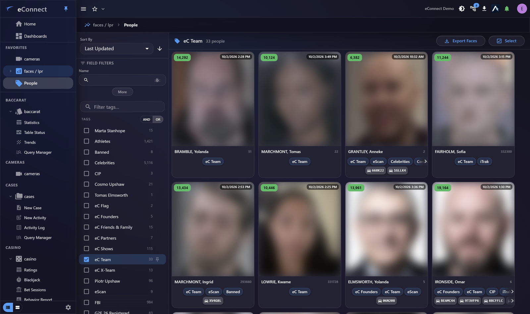Uncheck the eC Team tag checkbox

(x=86, y=259)
